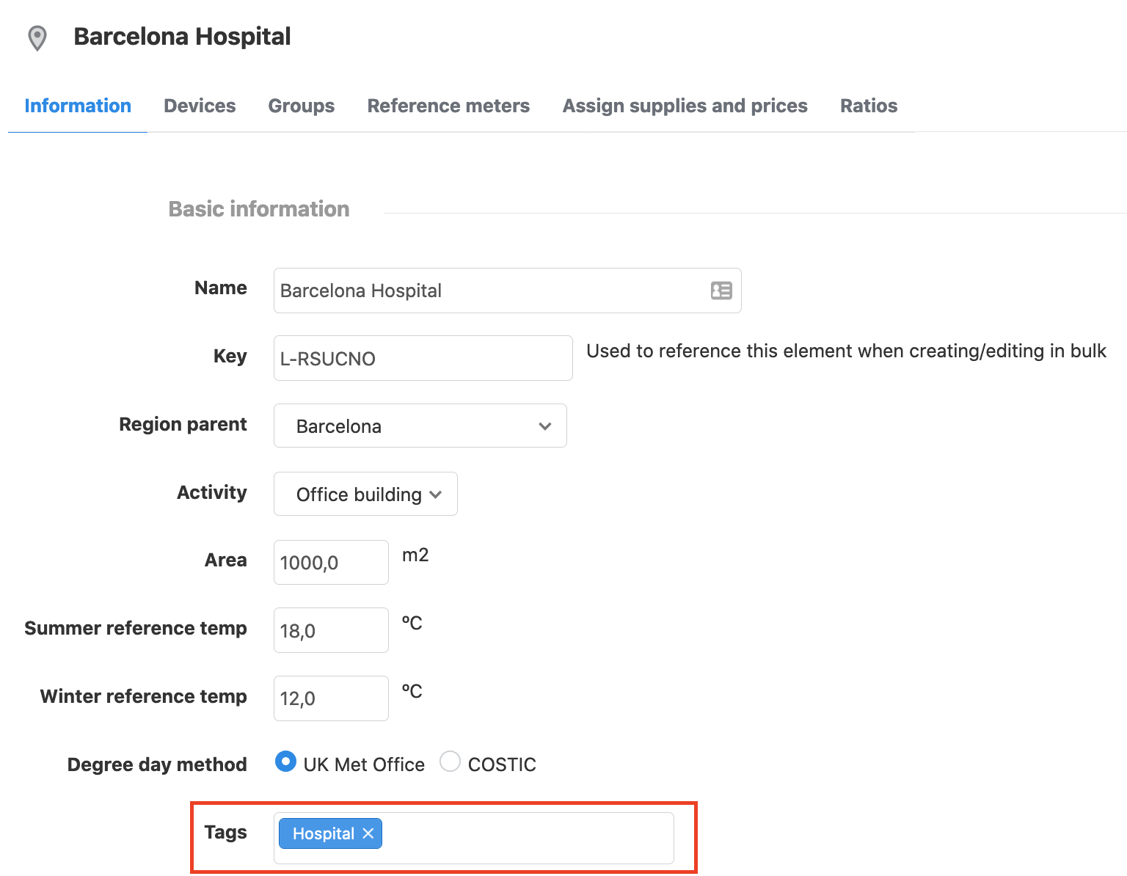Click the location pin icon beside Barcelona Hospital
Image resolution: width=1127 pixels, height=876 pixels.
click(37, 38)
